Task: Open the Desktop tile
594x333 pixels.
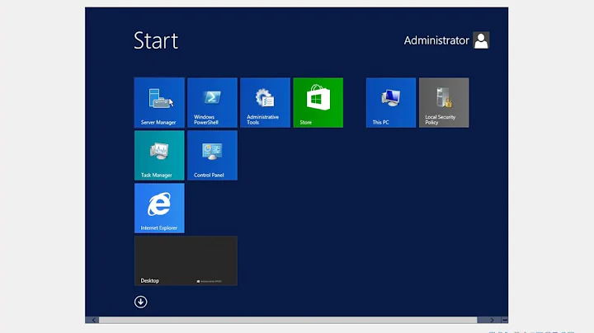Action: pos(186,260)
